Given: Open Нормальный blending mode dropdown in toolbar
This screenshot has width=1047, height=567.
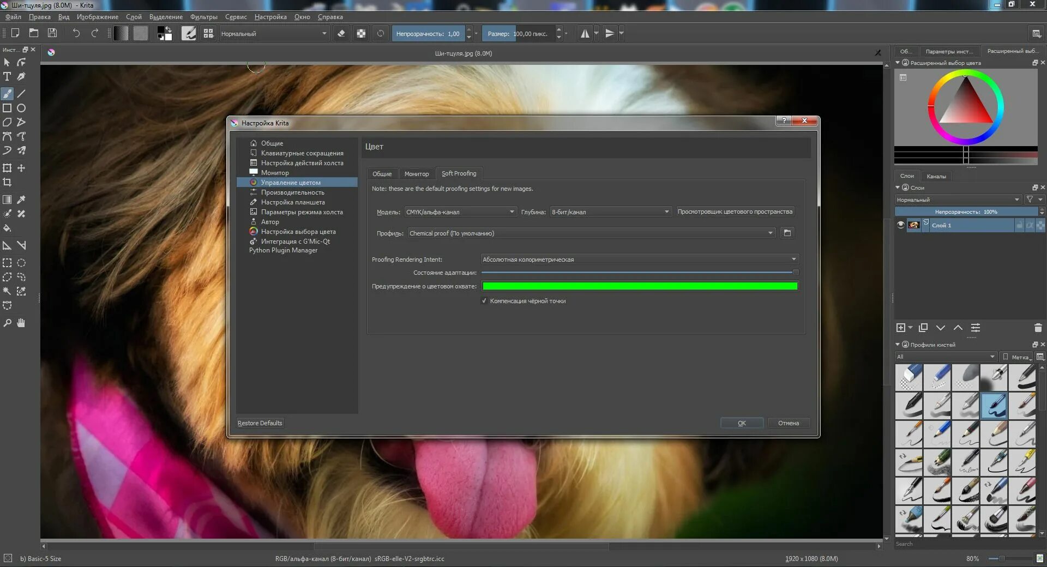Looking at the screenshot, I should click(x=274, y=33).
